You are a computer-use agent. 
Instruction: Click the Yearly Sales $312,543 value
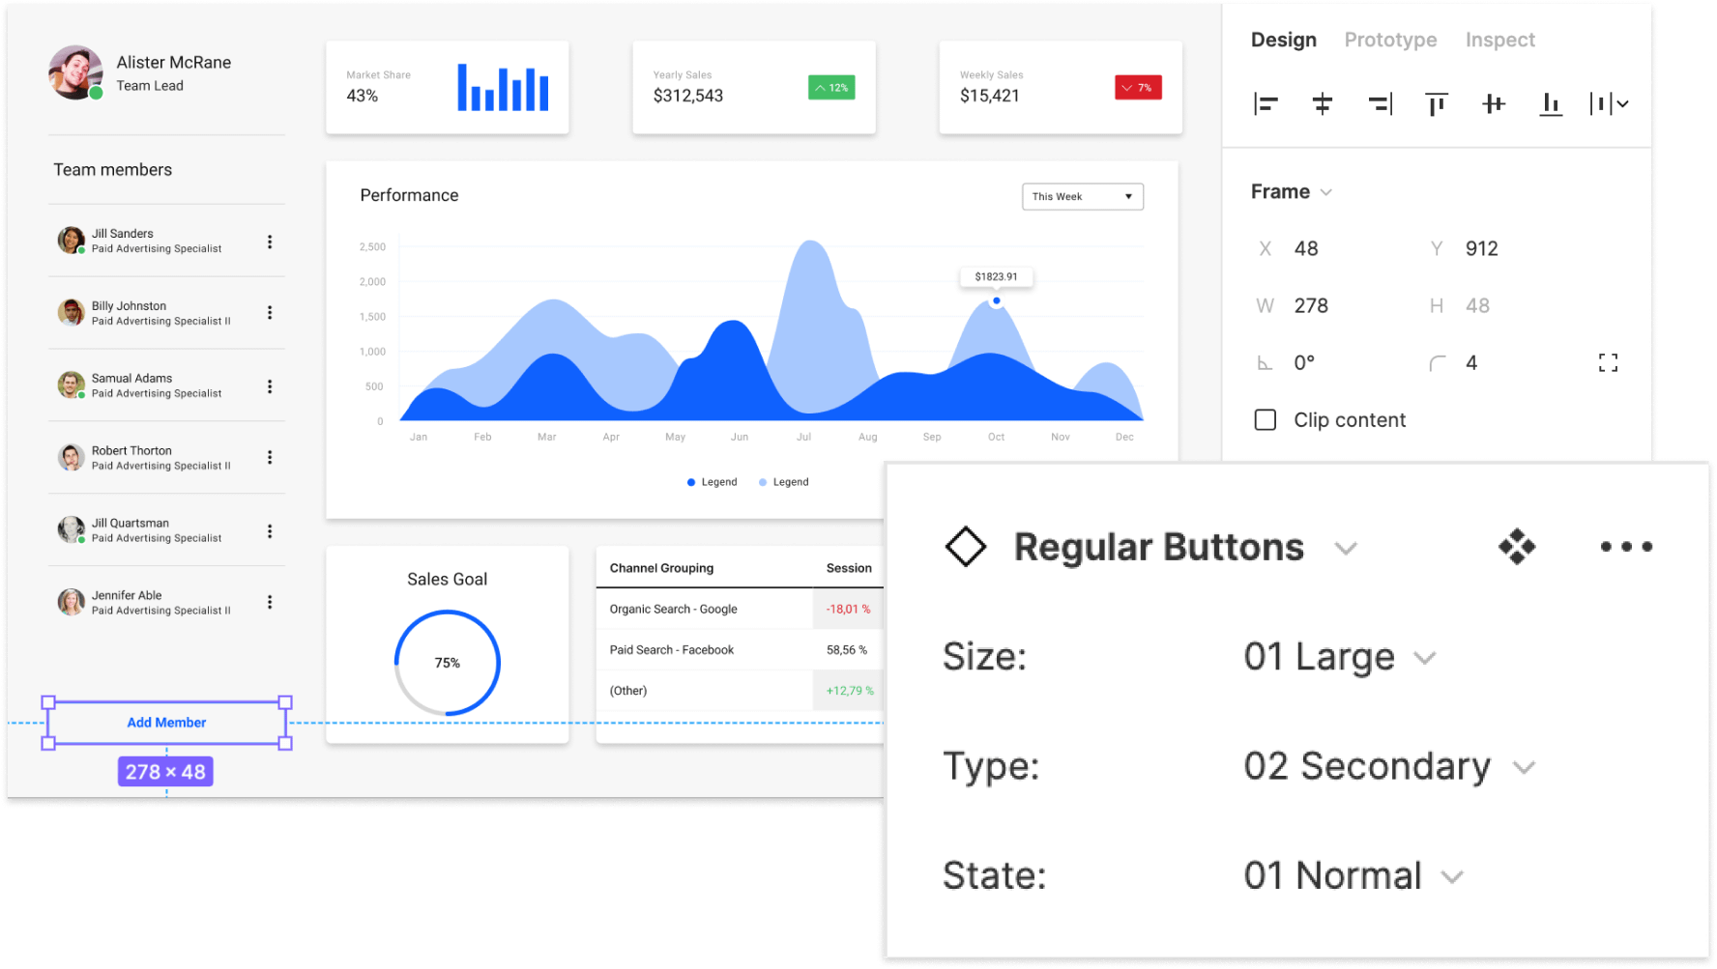tap(687, 96)
